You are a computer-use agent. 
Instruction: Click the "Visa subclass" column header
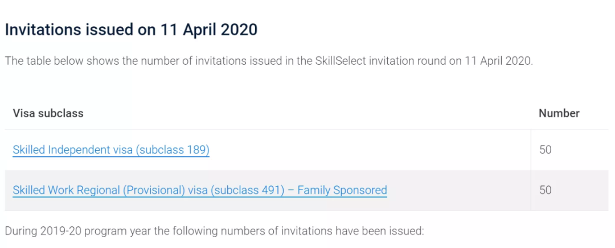point(48,114)
